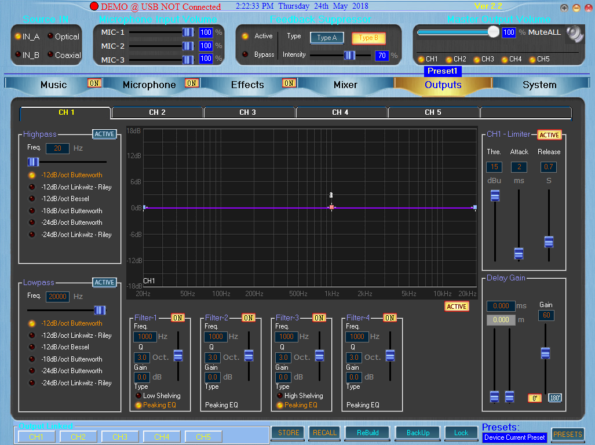Toggle the CH2 output mute indicator
Viewport: 595px width, 445px height.
(449, 59)
